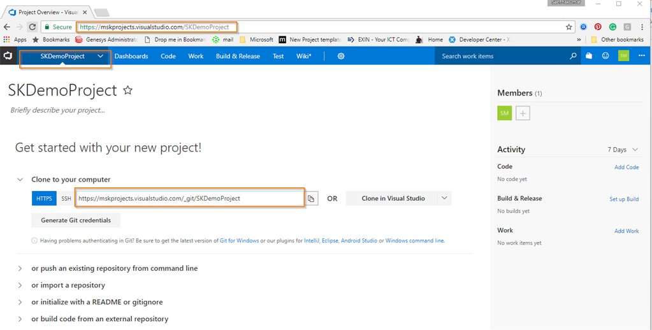Expand build code from an external repository
652x330 pixels.
[x=20, y=319]
